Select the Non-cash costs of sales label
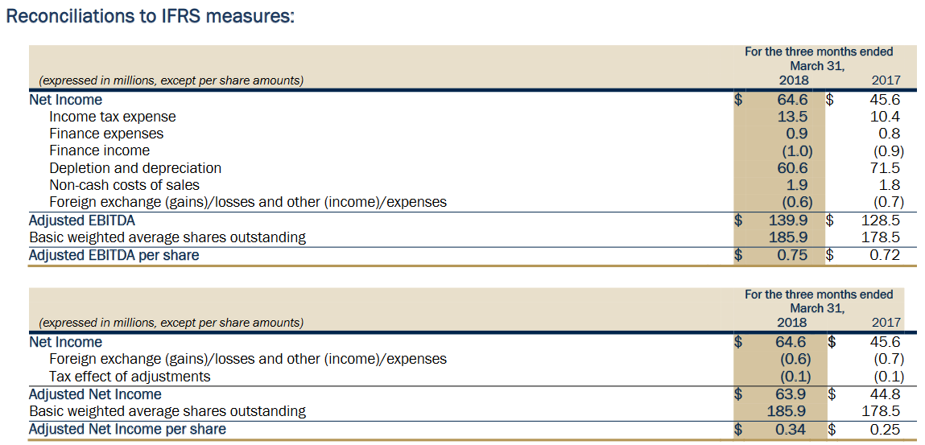Screen dimensions: 925x445 (124, 185)
